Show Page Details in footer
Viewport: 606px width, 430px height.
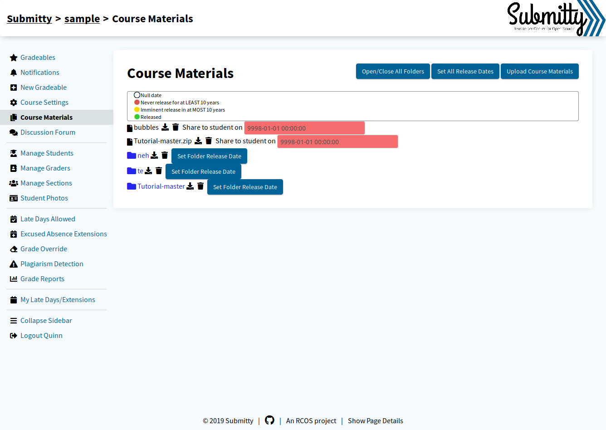click(x=376, y=421)
